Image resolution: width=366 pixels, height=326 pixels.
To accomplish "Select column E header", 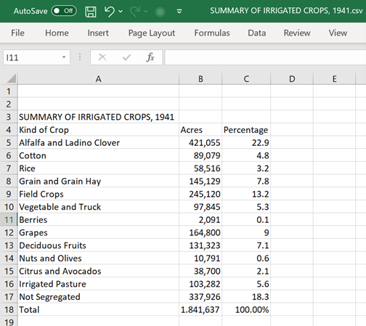I will pos(334,79).
